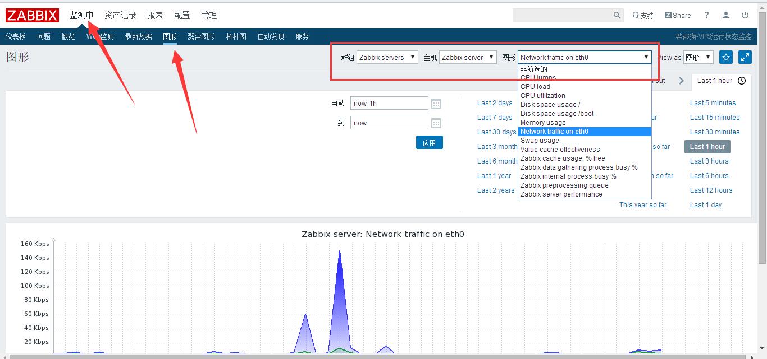The height and width of the screenshot is (359, 767).
Task: Select Zabbix cache usage, % free
Action: click(x=585, y=158)
